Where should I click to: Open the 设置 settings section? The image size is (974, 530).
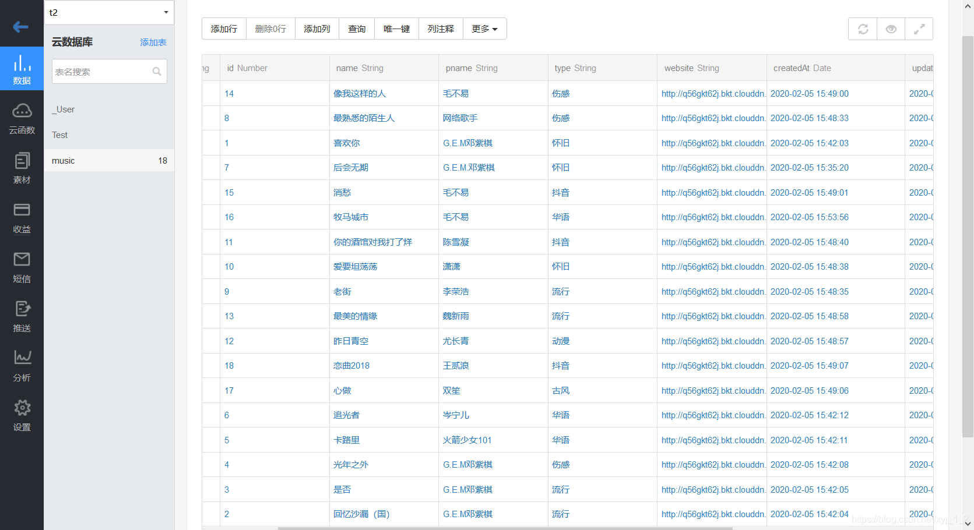click(22, 416)
